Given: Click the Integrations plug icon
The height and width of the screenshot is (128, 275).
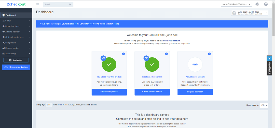Looking at the screenshot, I should (x=4, y=43).
